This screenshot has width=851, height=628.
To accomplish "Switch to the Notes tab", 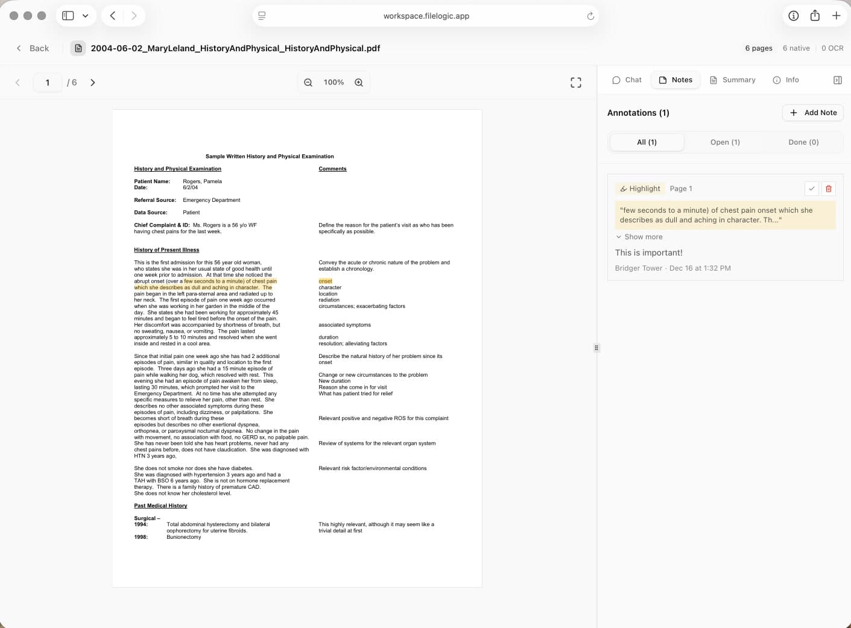I will [675, 80].
